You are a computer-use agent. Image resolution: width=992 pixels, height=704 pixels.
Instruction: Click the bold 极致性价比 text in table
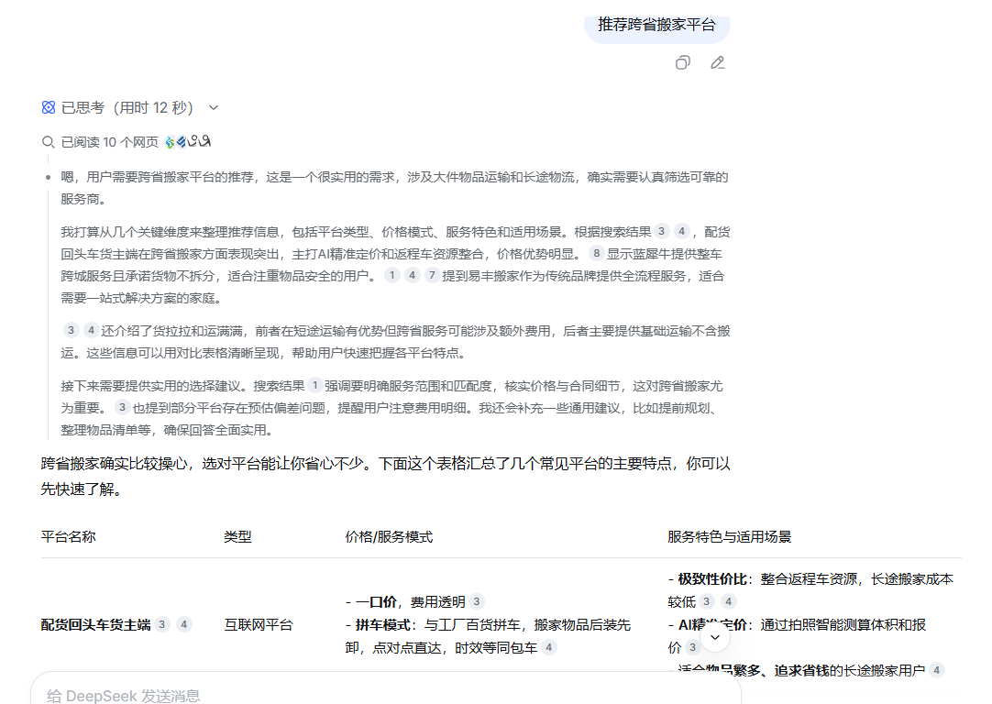click(712, 578)
